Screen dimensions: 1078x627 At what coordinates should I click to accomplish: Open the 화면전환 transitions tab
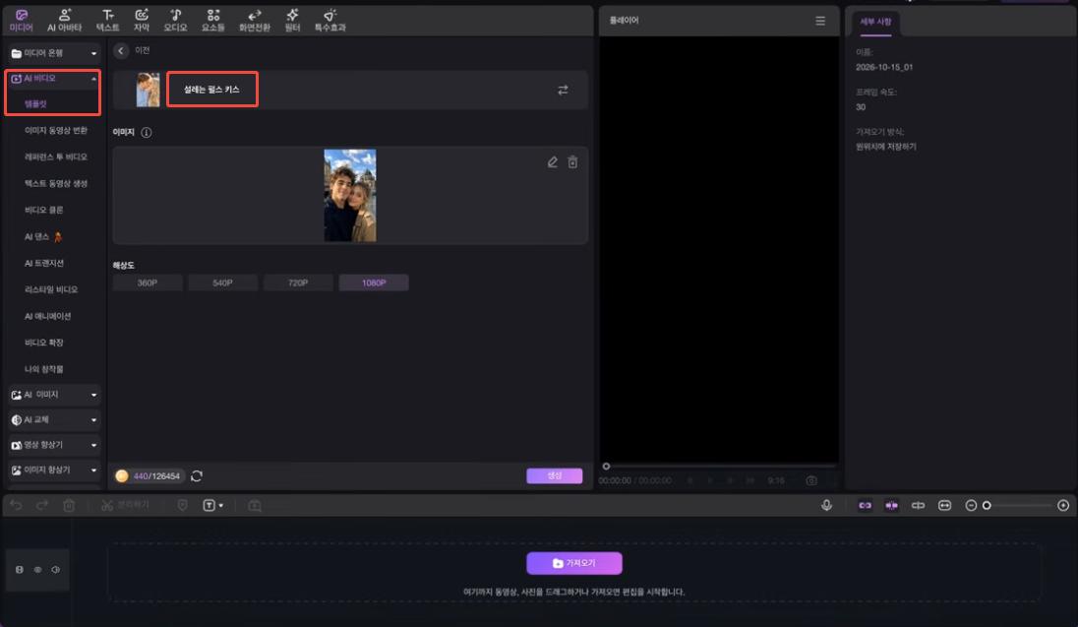(254, 21)
